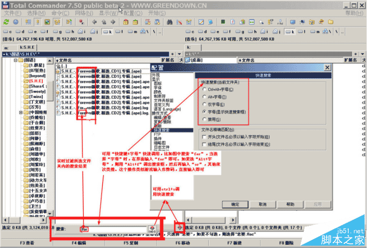The width and height of the screenshot is (367, 248).
Task: Click left tree horizontal scrollbar right arrow
Action: click(x=43, y=220)
